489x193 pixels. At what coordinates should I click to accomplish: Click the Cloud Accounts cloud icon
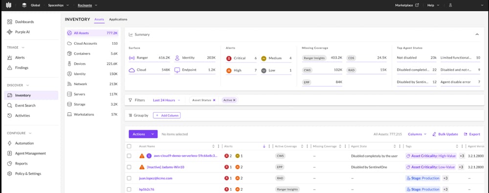[x=69, y=43]
